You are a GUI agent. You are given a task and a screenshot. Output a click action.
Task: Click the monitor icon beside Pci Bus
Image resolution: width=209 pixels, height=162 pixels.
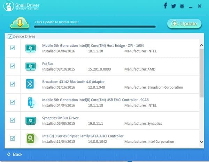[x=31, y=66]
